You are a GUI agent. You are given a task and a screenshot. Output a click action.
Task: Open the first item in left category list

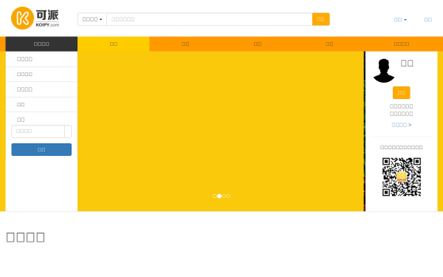pos(41,59)
